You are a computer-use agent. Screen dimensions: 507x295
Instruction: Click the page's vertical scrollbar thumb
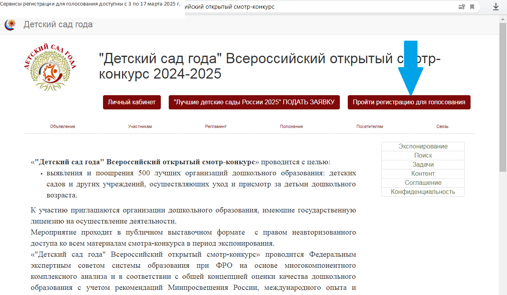point(503,97)
